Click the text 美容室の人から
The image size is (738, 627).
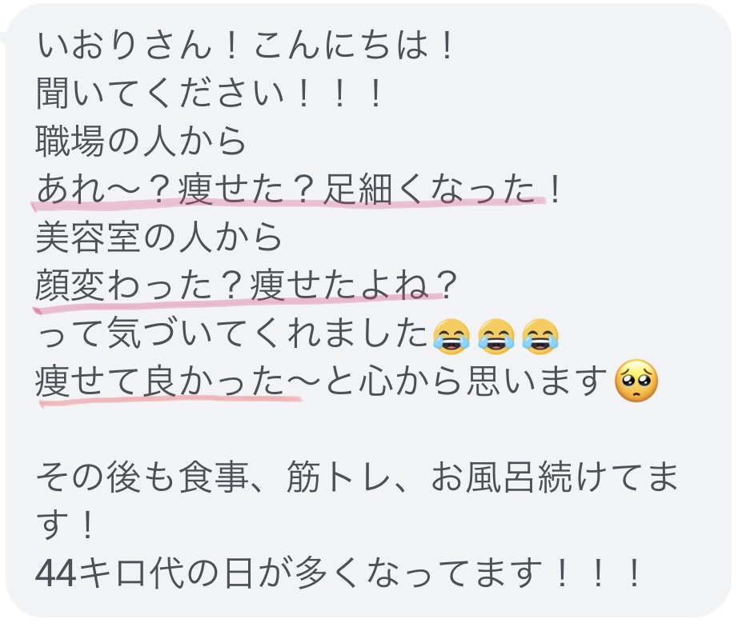[158, 237]
